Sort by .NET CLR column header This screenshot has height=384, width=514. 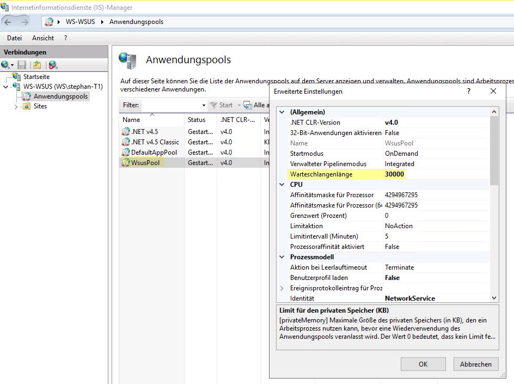point(238,120)
